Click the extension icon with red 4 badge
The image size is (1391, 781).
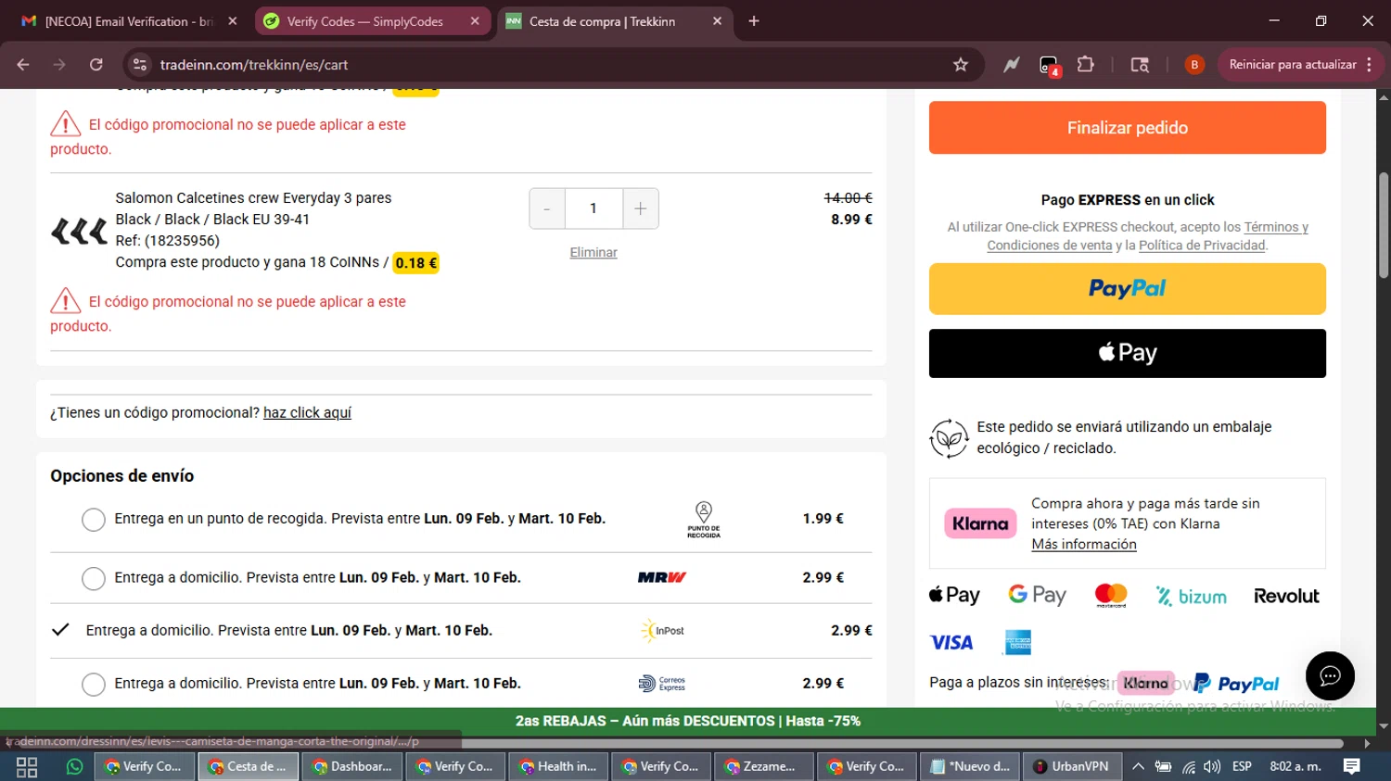point(1049,66)
